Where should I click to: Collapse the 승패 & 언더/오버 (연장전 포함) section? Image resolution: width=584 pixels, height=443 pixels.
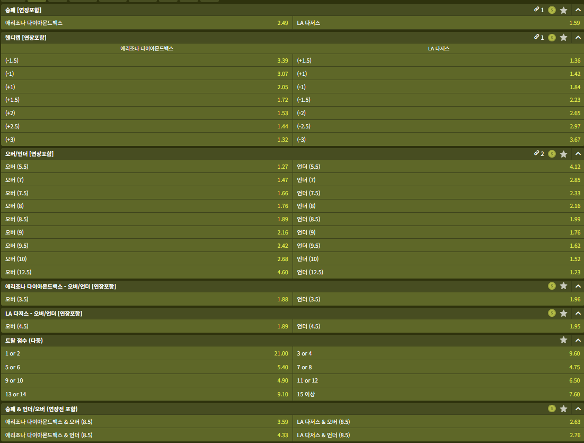pos(578,409)
